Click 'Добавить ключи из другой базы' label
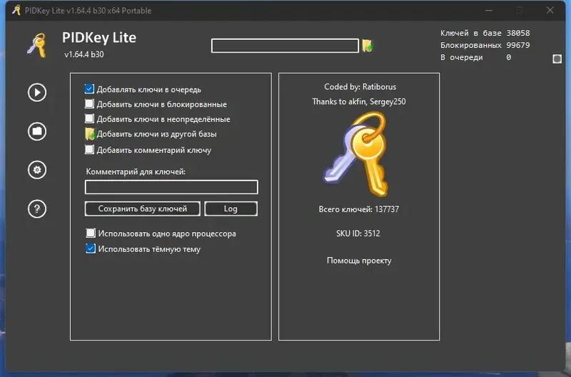The image size is (571, 377). pyautogui.click(x=156, y=134)
